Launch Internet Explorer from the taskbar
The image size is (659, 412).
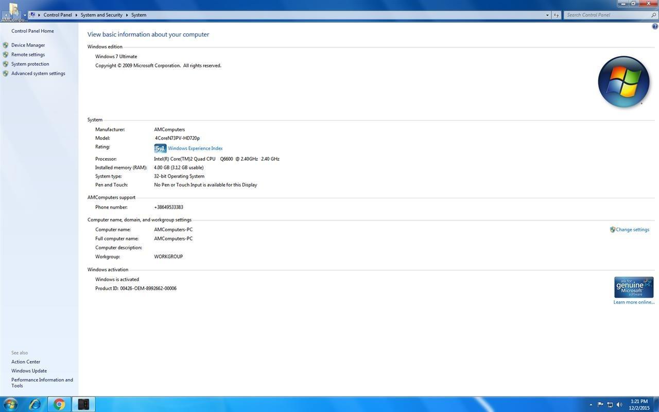click(35, 404)
